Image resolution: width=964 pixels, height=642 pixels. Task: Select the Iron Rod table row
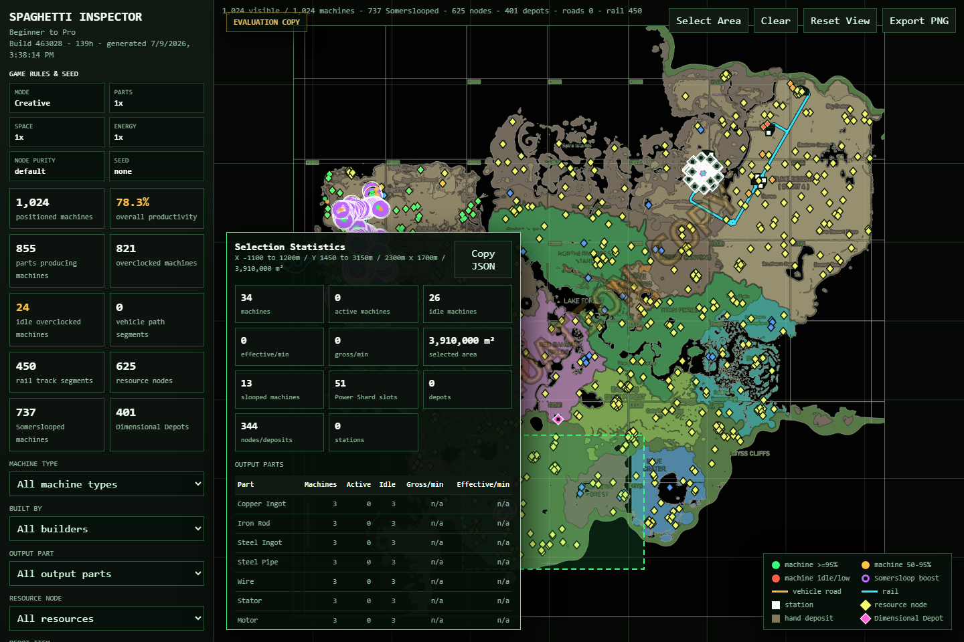click(x=374, y=524)
